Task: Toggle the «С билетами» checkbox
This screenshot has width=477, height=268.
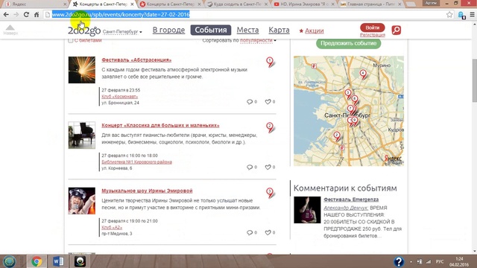Action: pos(71,40)
